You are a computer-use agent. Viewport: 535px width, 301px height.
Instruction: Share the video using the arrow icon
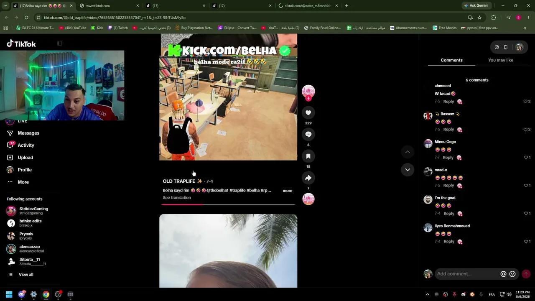[308, 178]
